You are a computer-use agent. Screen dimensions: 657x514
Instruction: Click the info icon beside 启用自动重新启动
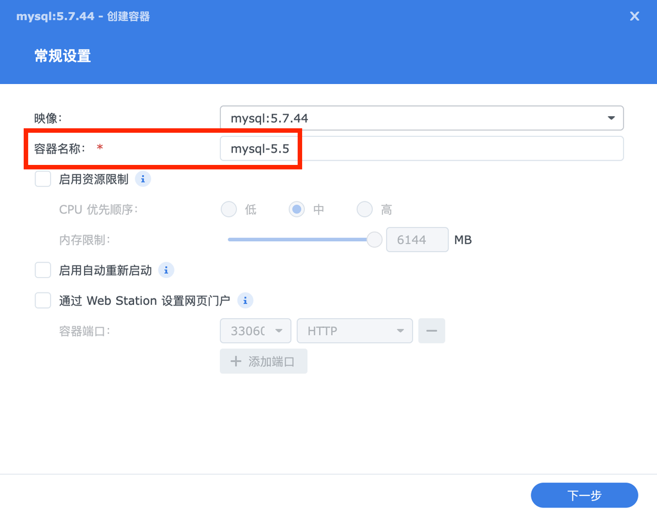coord(166,270)
